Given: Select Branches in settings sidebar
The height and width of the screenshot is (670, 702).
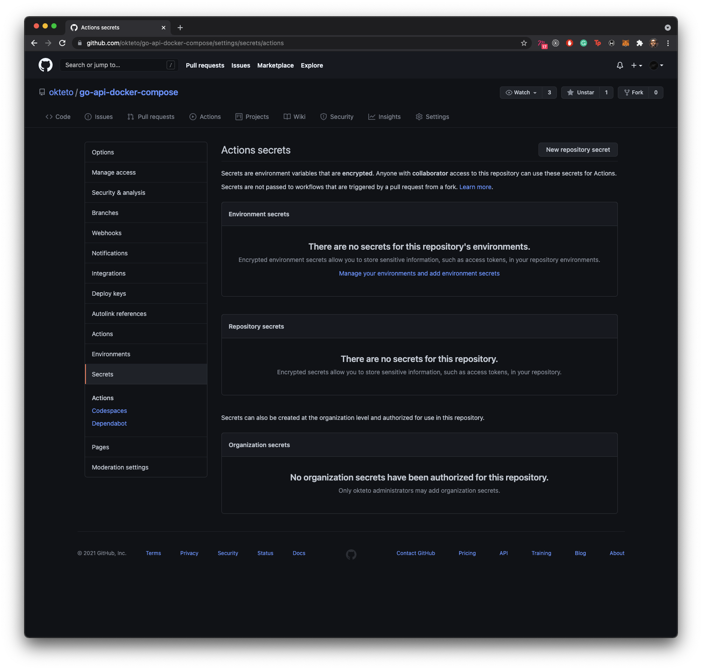Looking at the screenshot, I should pyautogui.click(x=146, y=213).
